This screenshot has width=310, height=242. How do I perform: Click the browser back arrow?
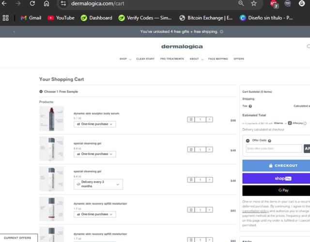[4, 3]
